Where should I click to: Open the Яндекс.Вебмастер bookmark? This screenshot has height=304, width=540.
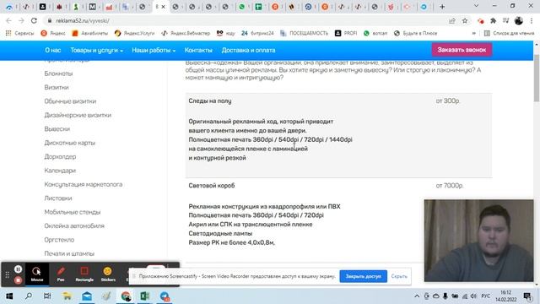click(x=186, y=33)
